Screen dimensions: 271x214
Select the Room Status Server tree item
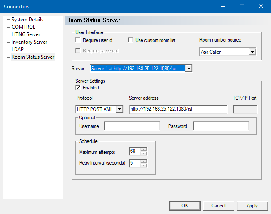point(33,57)
